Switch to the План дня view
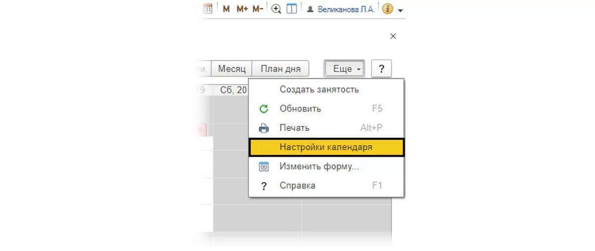 (x=280, y=69)
